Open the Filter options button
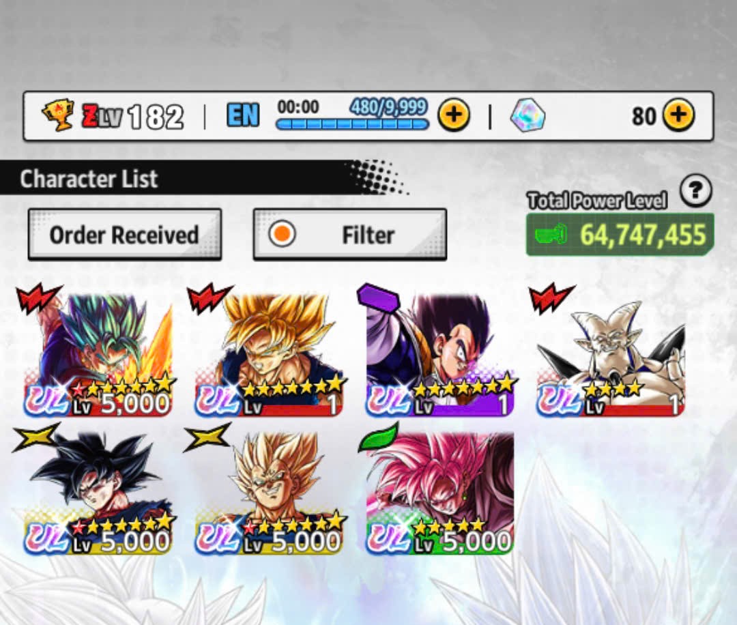The image size is (737, 625). pos(349,234)
